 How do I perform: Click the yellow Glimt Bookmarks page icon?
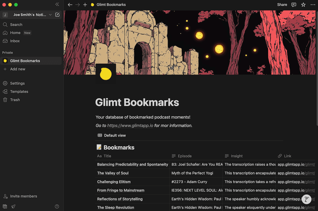106,74
